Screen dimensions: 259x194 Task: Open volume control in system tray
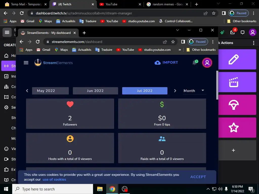tap(220, 189)
